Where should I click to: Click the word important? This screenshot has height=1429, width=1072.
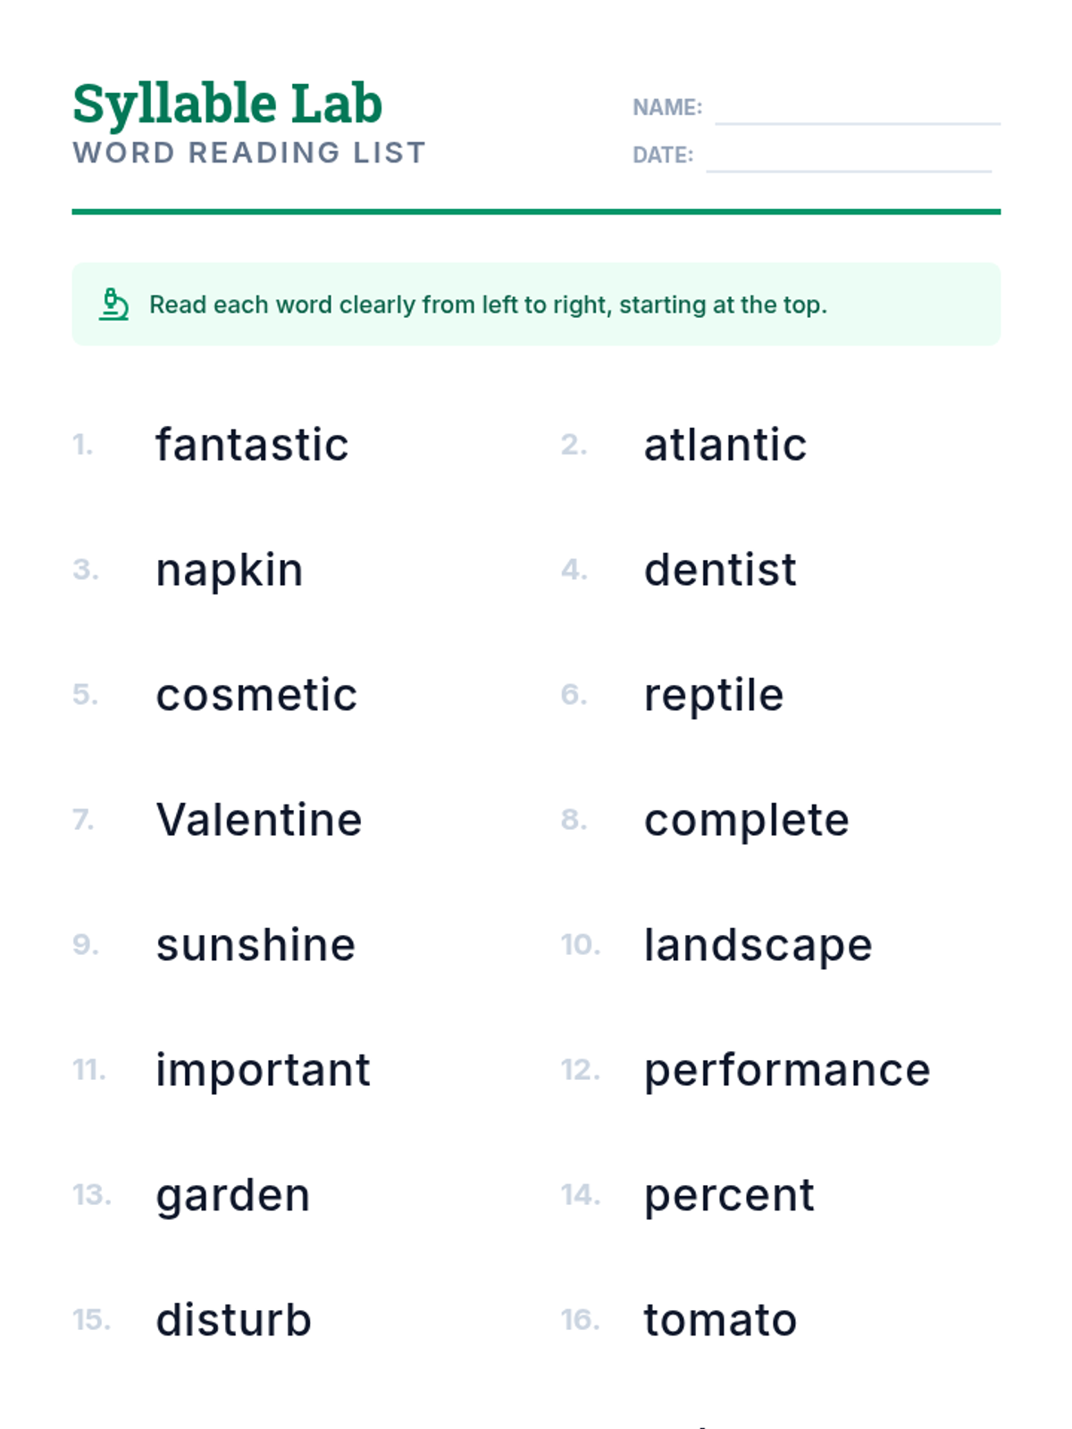coord(263,1070)
